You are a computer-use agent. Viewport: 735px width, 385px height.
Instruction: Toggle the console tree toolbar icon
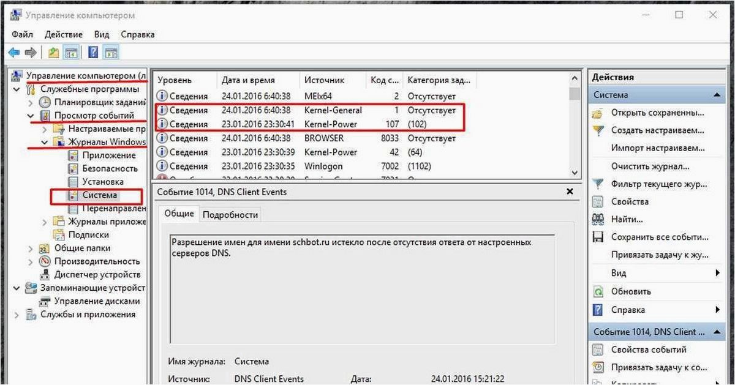point(71,53)
